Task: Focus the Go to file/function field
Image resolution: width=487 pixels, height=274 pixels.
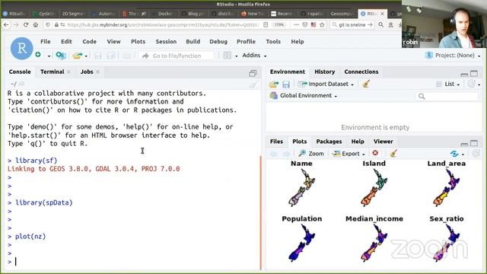Action: (x=177, y=56)
